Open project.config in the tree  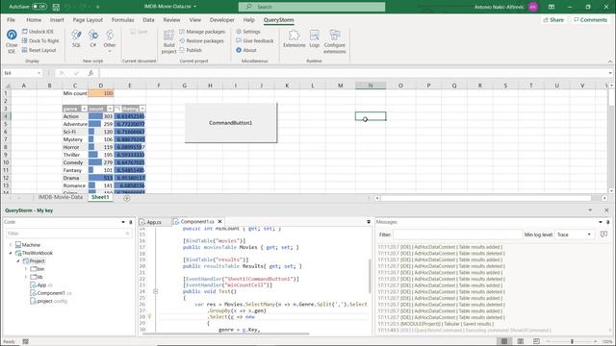point(49,301)
